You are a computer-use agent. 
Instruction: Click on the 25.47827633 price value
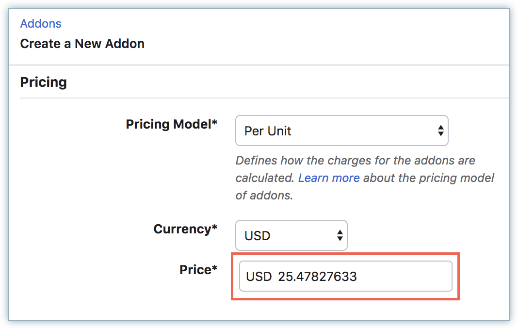coord(317,277)
